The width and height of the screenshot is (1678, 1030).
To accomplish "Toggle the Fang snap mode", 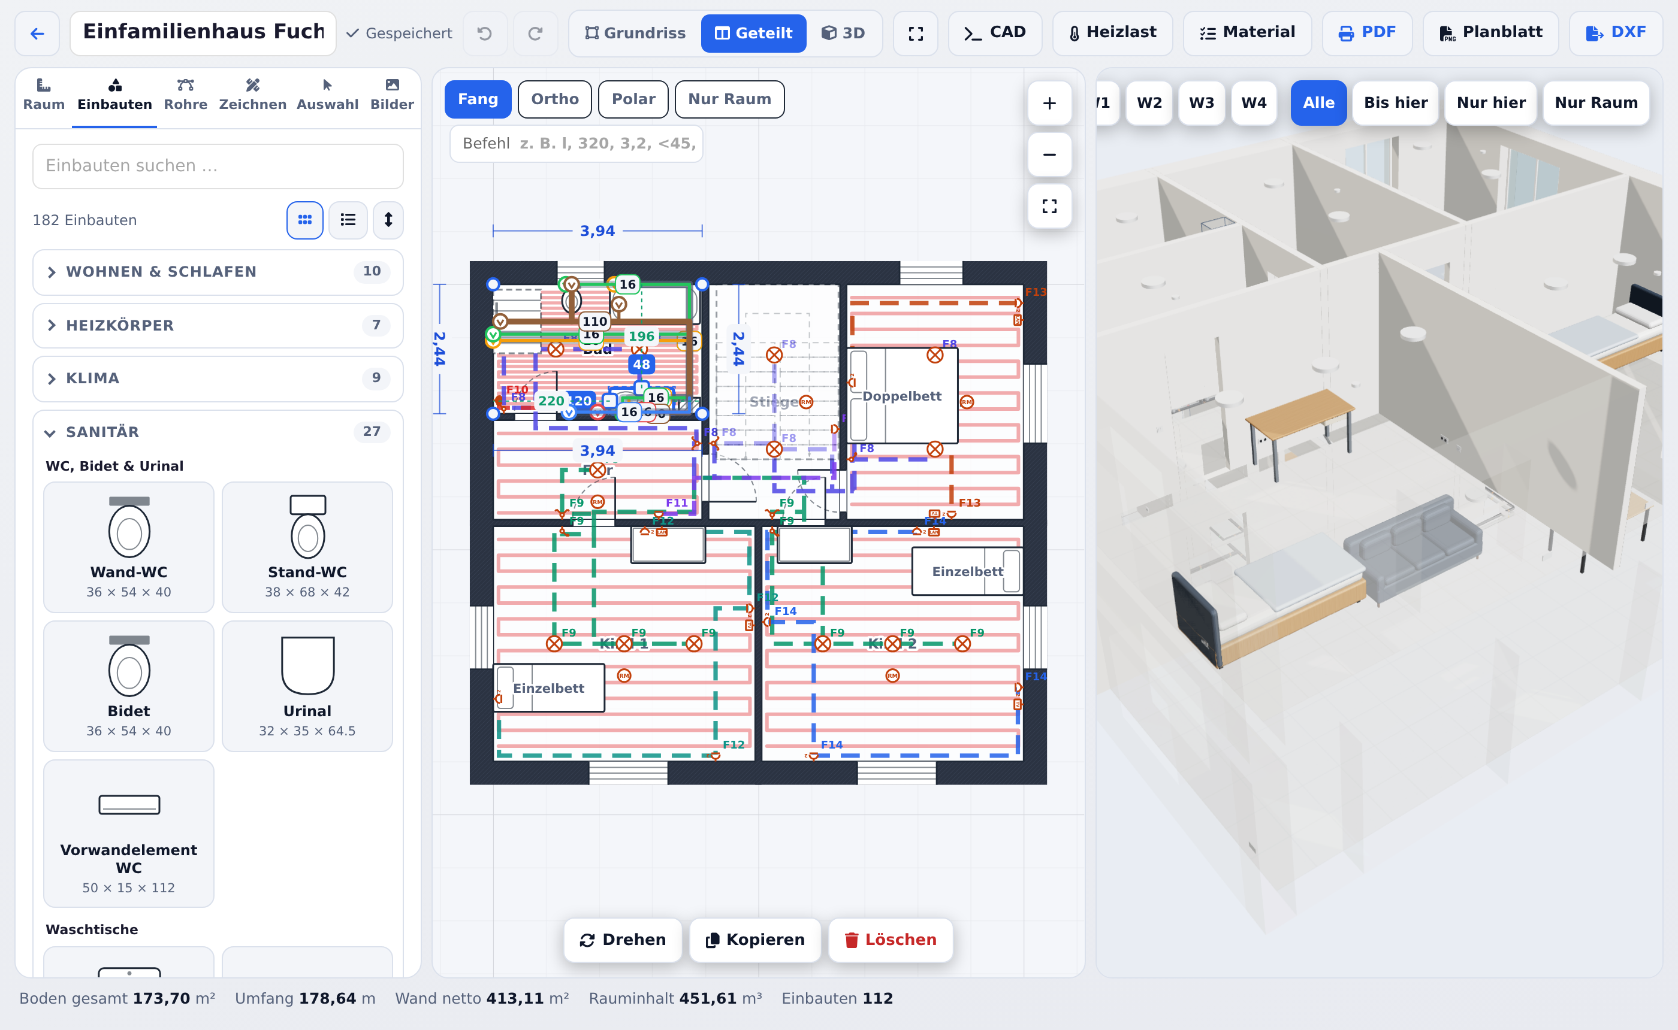I will tap(478, 99).
